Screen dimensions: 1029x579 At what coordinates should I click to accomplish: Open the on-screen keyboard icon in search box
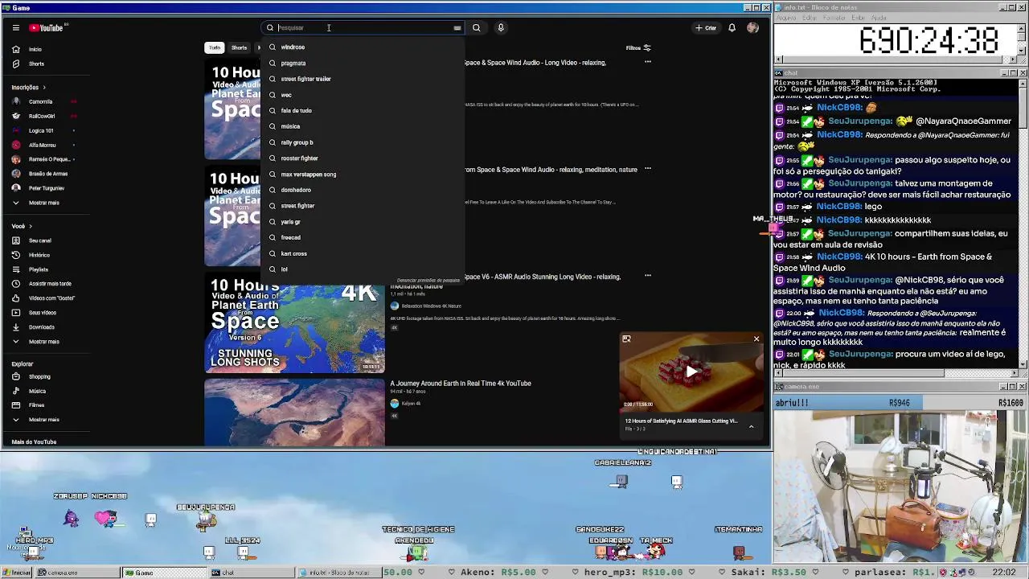(457, 28)
